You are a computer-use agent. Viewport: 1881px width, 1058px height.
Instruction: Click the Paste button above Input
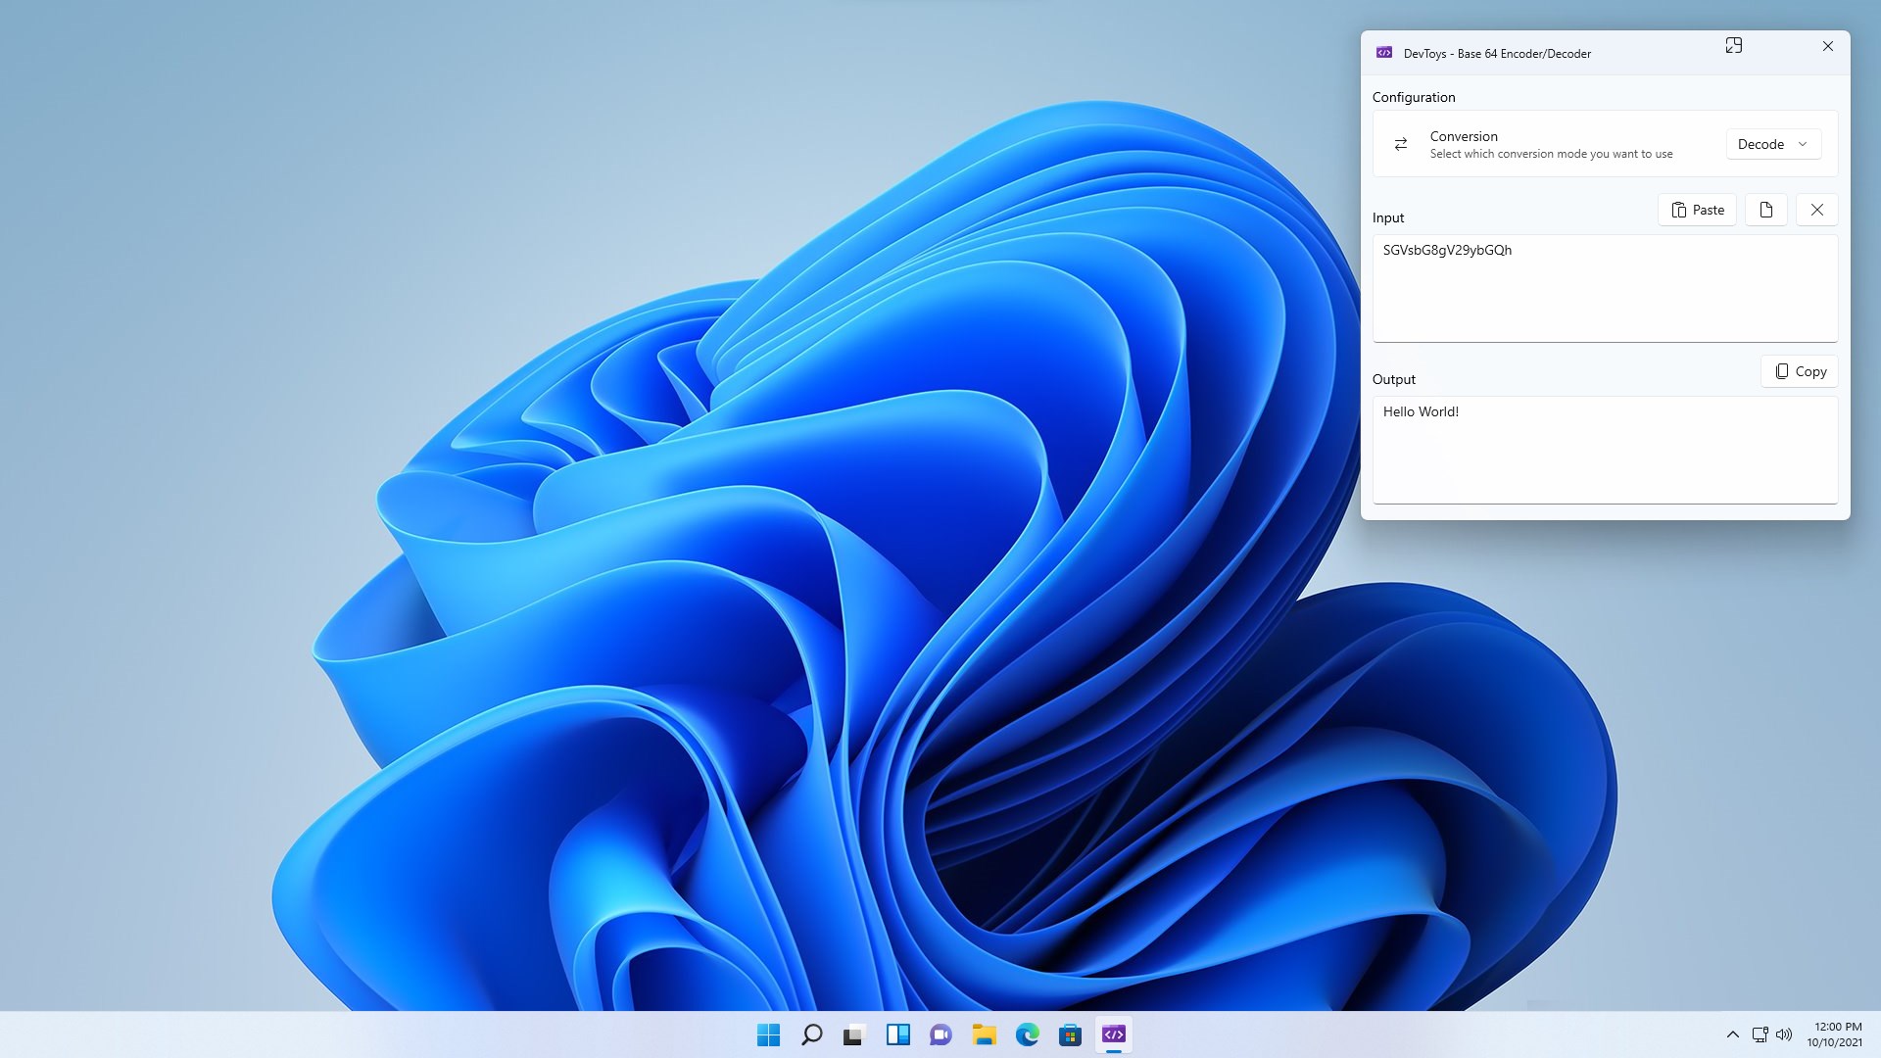(1697, 210)
